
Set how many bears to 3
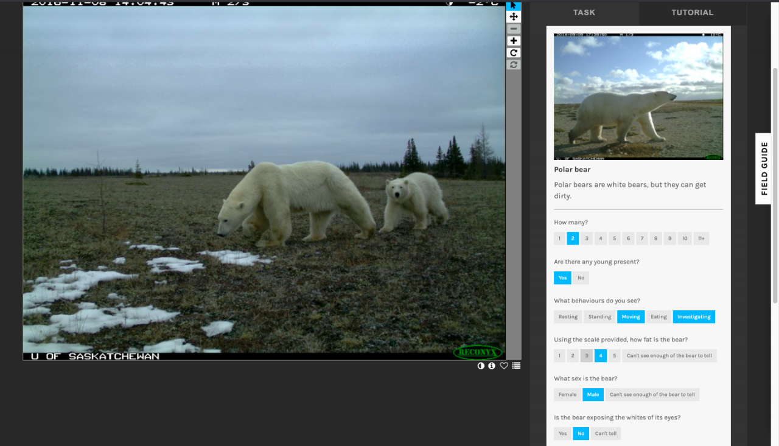(x=587, y=239)
